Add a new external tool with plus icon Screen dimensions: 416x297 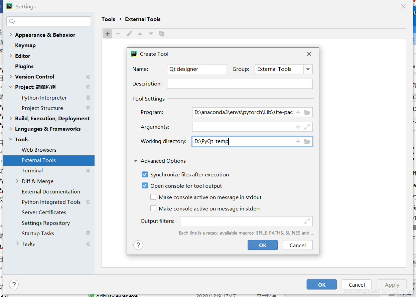point(107,33)
